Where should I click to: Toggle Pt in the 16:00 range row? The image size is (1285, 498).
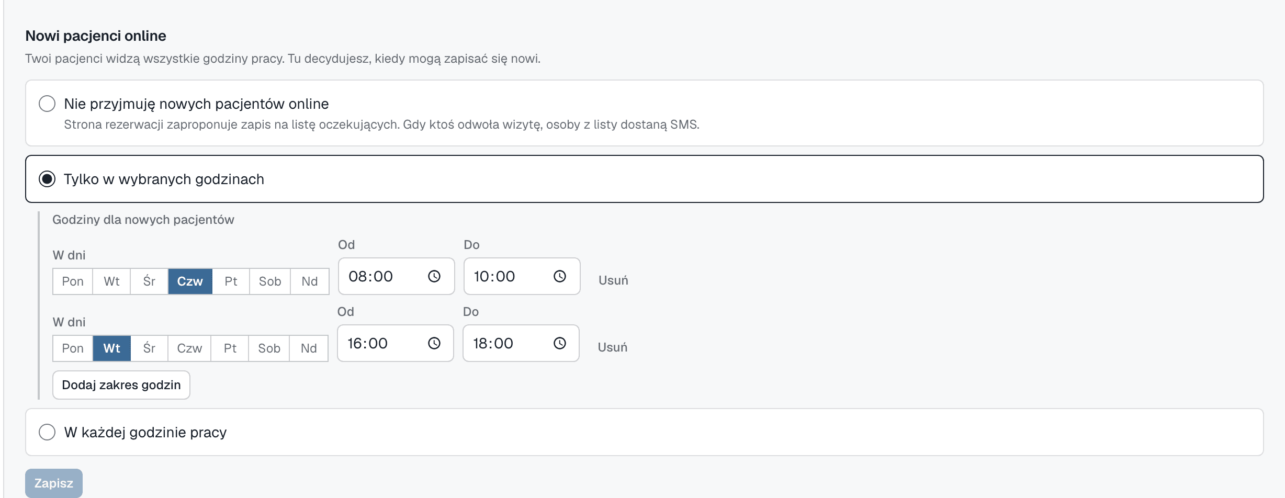tap(230, 348)
